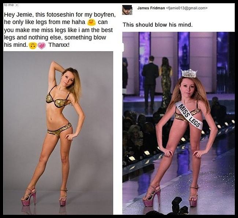Click the 'to me' recipient text
This screenshot has width=238, height=218.
(8, 5)
